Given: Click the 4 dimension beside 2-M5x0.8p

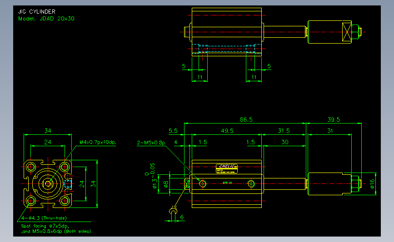Looking at the screenshot, I should pos(176,142).
